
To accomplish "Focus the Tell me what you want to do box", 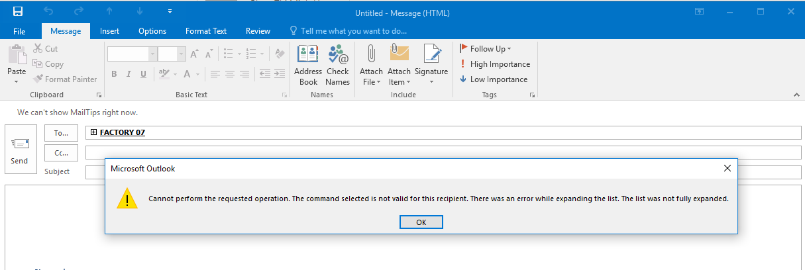I will click(x=349, y=31).
